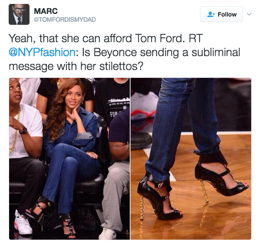Open the right stiletto close-up photo
The width and height of the screenshot is (259, 244).
(x=191, y=158)
